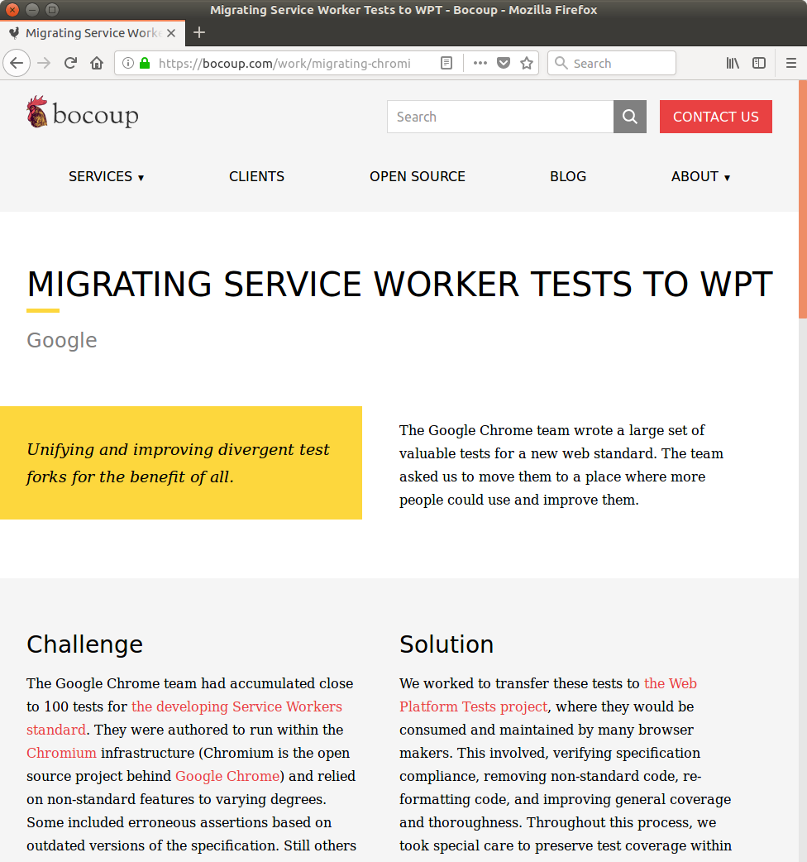The image size is (807, 862).
Task: Open the CLIENTS nav item
Action: click(256, 176)
